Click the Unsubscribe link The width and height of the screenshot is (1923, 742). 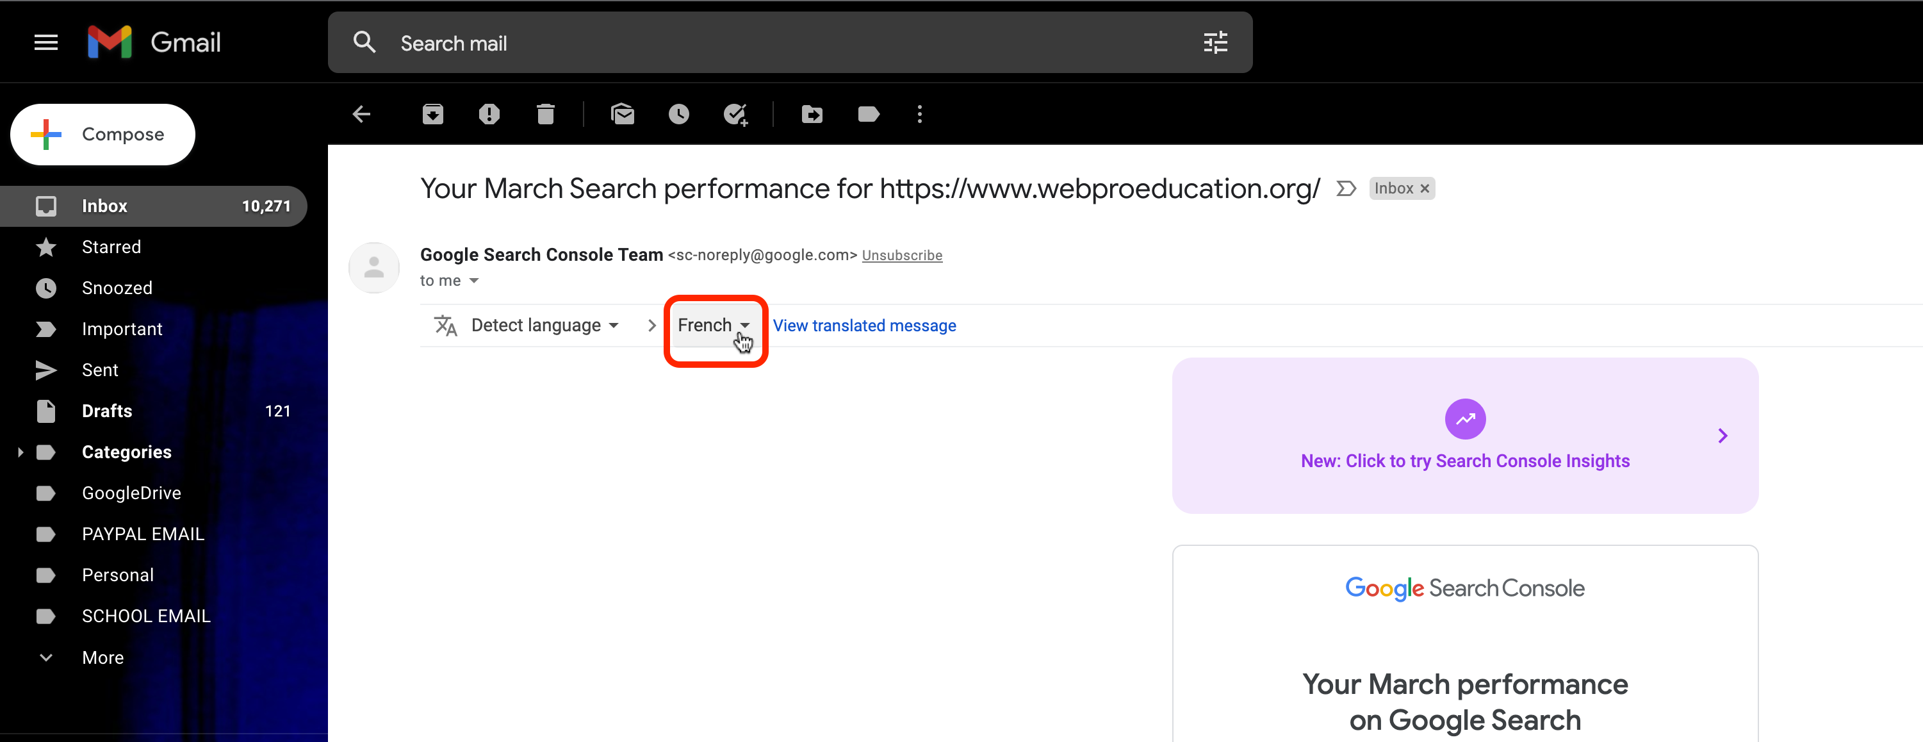902,255
